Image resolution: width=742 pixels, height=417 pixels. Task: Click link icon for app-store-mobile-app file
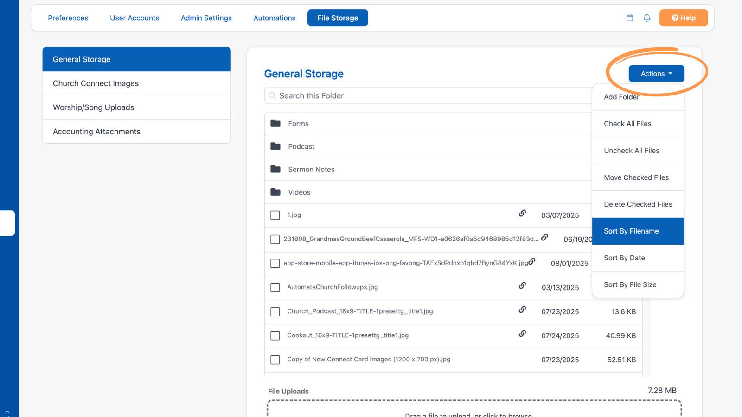[532, 261]
